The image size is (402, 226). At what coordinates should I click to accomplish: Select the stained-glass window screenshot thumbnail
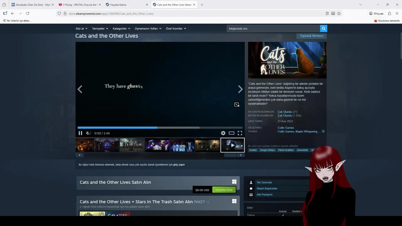[107, 145]
